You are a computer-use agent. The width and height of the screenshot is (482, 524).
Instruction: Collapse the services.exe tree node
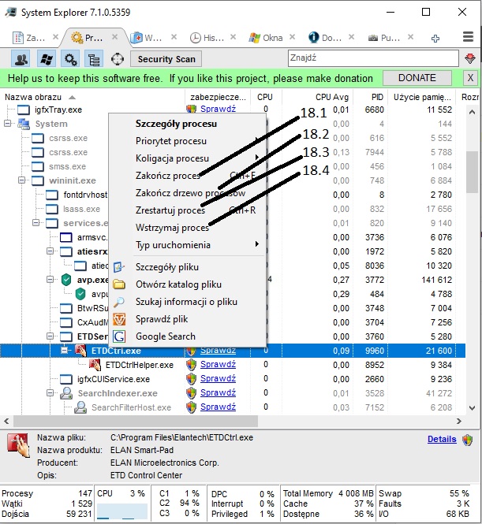(x=35, y=223)
